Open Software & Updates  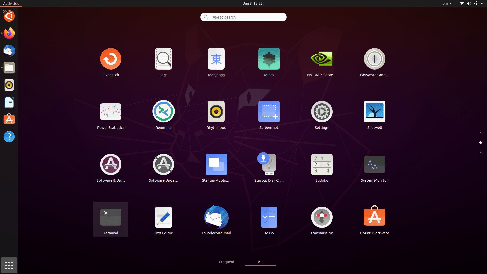tap(111, 168)
